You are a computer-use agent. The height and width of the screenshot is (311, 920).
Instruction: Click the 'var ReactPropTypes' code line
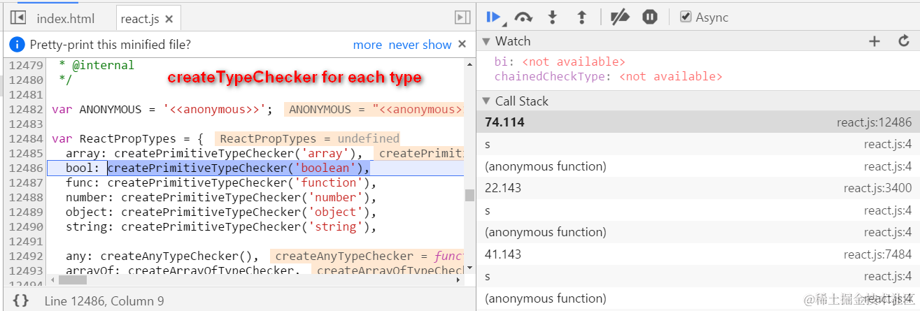(x=127, y=138)
